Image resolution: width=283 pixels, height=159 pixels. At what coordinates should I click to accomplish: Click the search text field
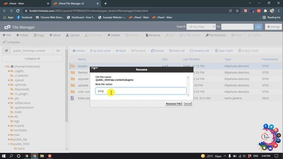click(237, 26)
